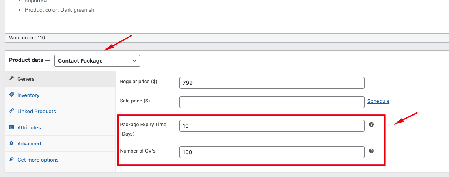Open the Inventory tab label

[28, 95]
